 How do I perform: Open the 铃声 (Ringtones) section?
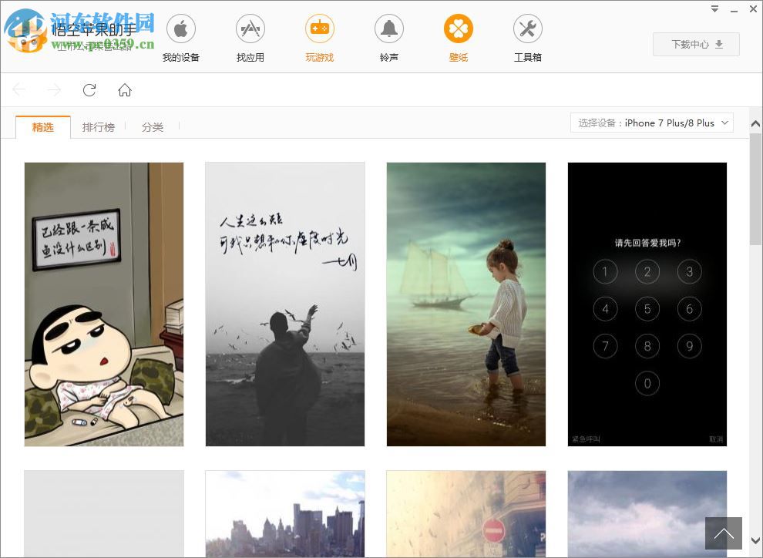click(x=388, y=38)
